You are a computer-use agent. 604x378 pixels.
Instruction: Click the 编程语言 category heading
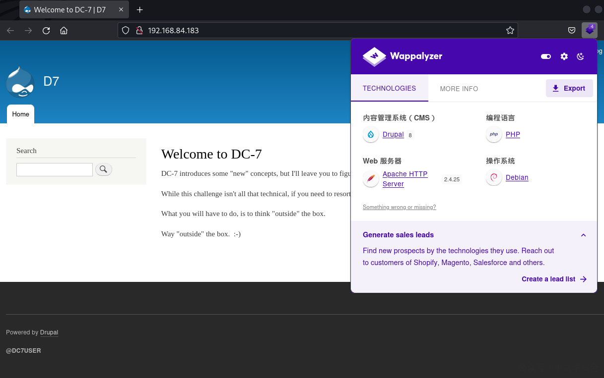point(500,118)
